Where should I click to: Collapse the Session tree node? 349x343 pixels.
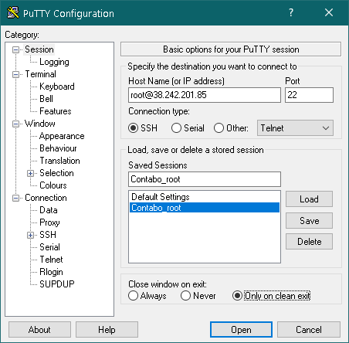tap(15, 49)
